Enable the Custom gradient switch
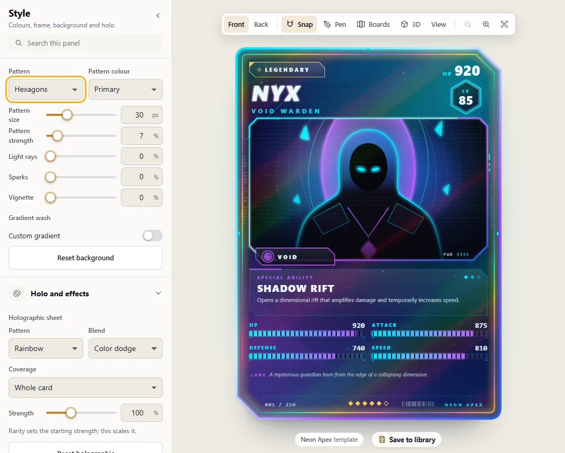This screenshot has width=565, height=453. [x=153, y=236]
